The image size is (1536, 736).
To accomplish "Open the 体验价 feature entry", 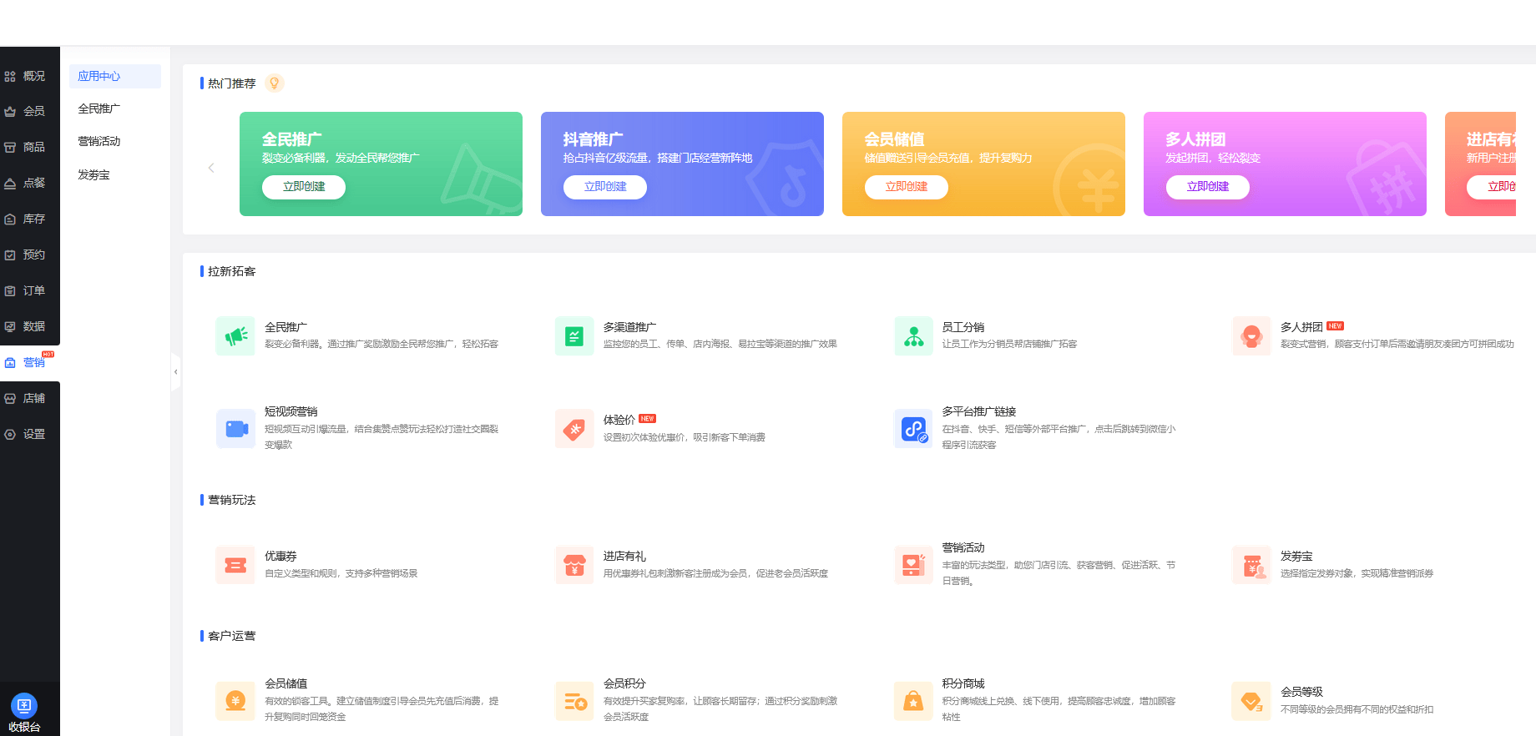I will click(619, 420).
